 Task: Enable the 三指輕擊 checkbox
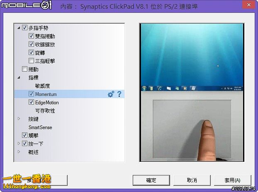click(31, 61)
